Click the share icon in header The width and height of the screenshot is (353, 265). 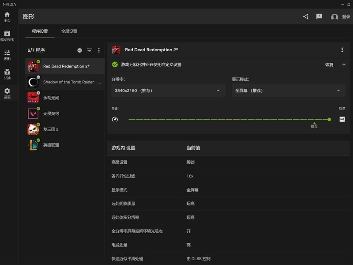click(x=306, y=17)
